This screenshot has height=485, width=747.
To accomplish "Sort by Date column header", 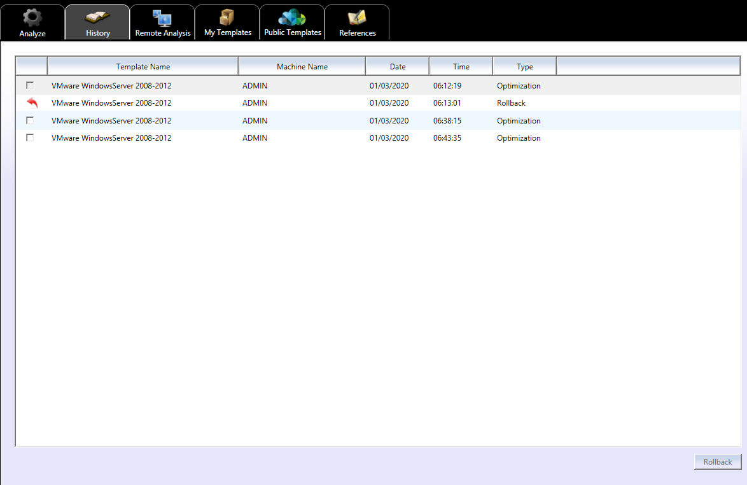I will click(x=397, y=66).
